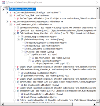The image size is (100, 106).
Task: Collapse the cmdCreateReport_Click node
Action: 11,24
